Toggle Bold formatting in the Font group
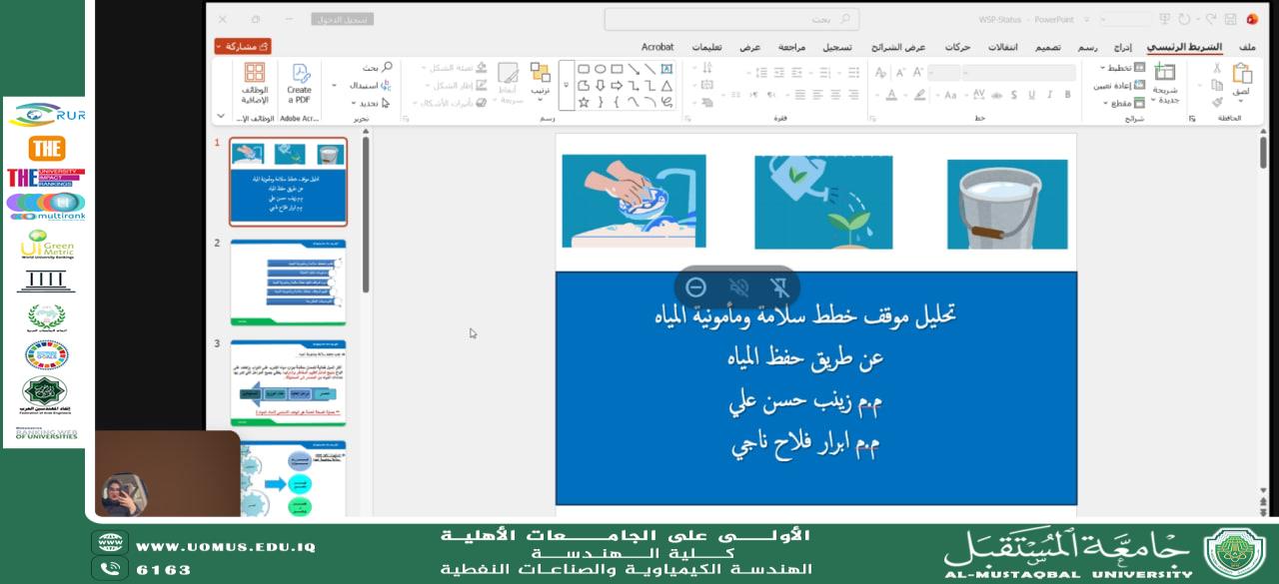 click(1067, 93)
